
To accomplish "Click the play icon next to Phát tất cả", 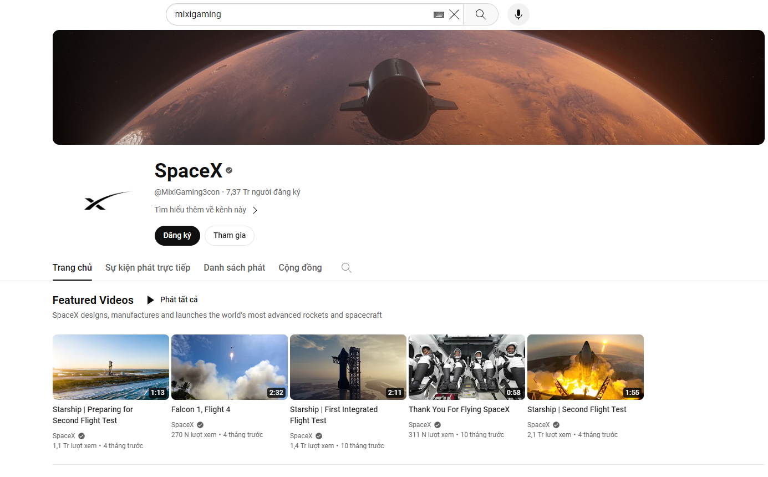I will [x=150, y=300].
